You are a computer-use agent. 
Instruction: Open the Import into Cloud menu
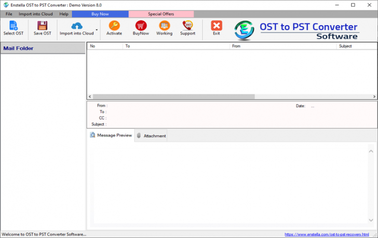(x=36, y=14)
